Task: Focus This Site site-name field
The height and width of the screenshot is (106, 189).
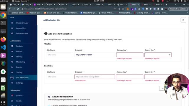Action: [x=60, y=55]
